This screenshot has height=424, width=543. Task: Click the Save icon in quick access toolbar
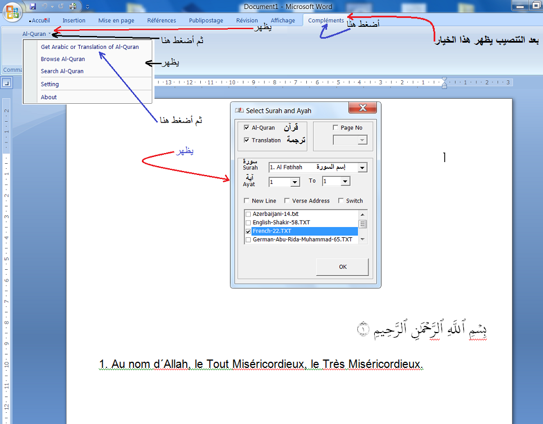[33, 6]
